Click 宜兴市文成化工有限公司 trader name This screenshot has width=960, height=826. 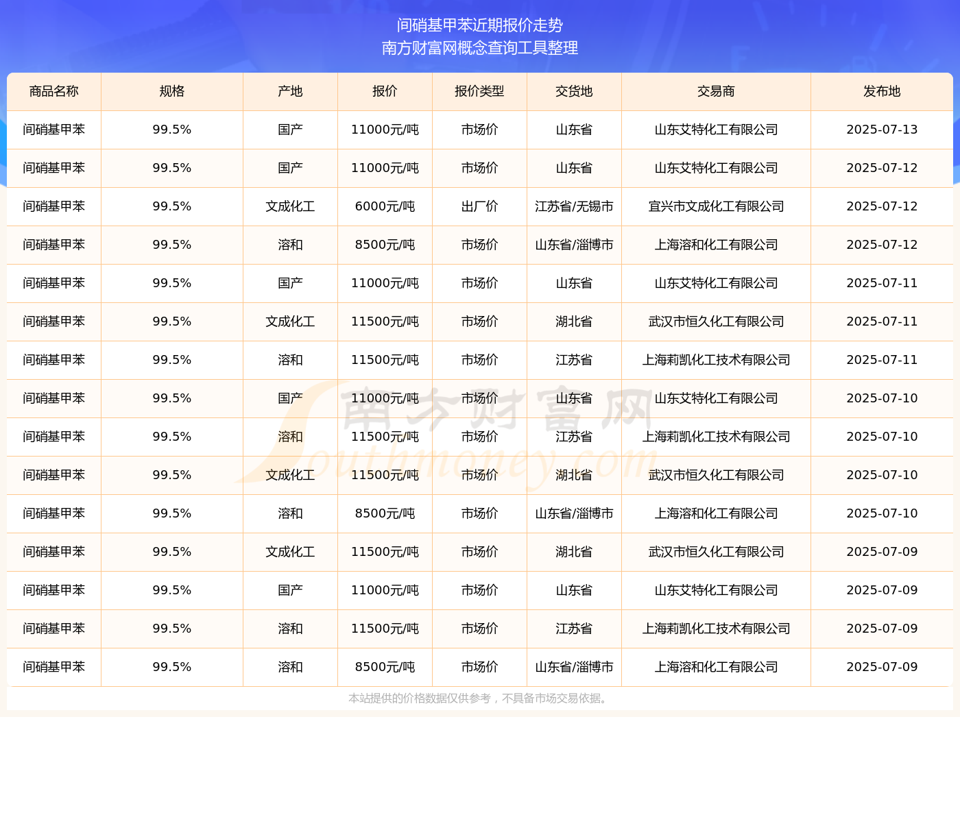716,206
